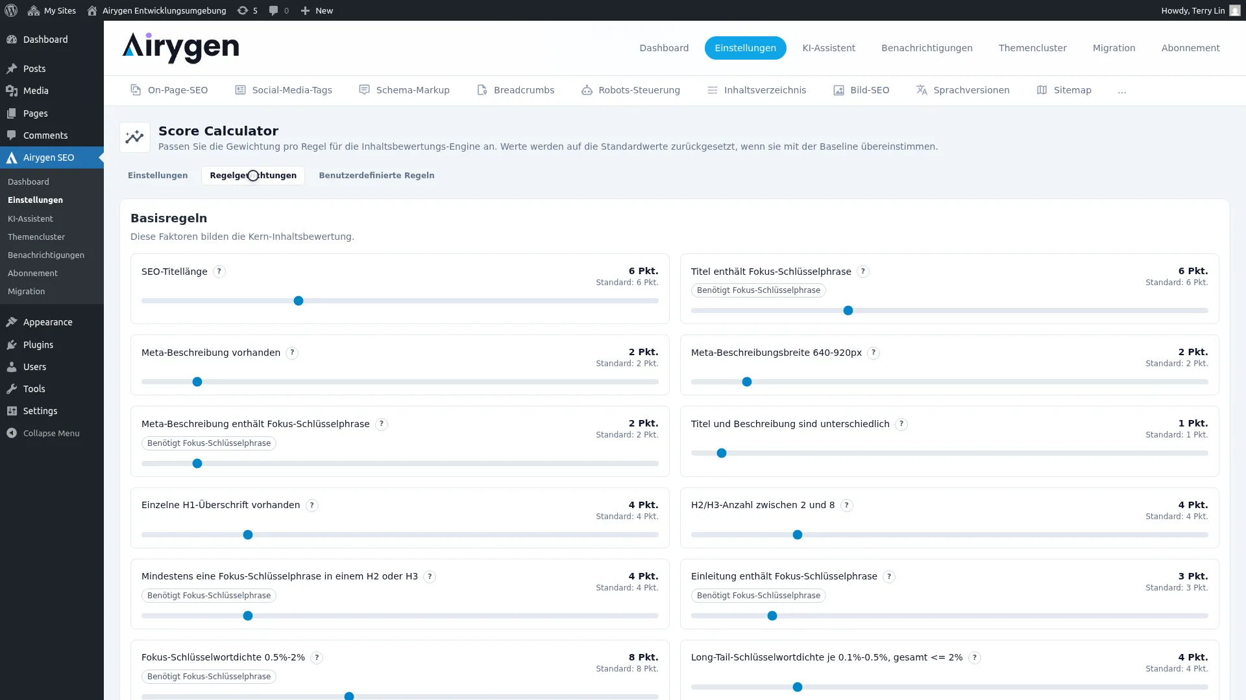Show help for SEO-Titellänge rule
This screenshot has width=1246, height=700.
pyautogui.click(x=219, y=272)
